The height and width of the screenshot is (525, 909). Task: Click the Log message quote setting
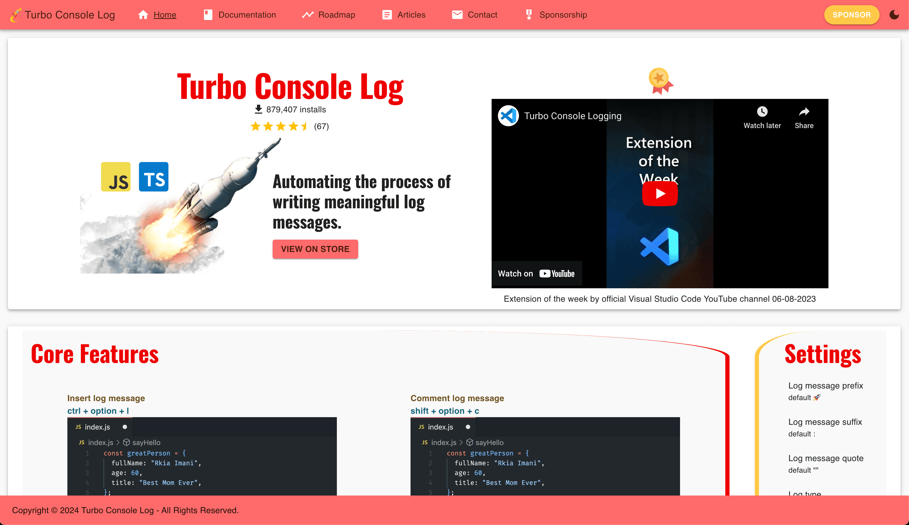[826, 458]
